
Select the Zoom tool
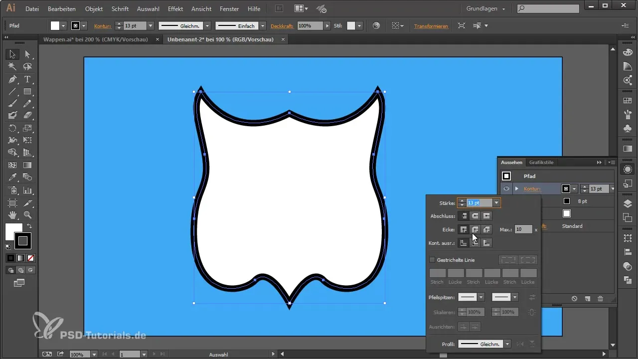click(x=27, y=215)
